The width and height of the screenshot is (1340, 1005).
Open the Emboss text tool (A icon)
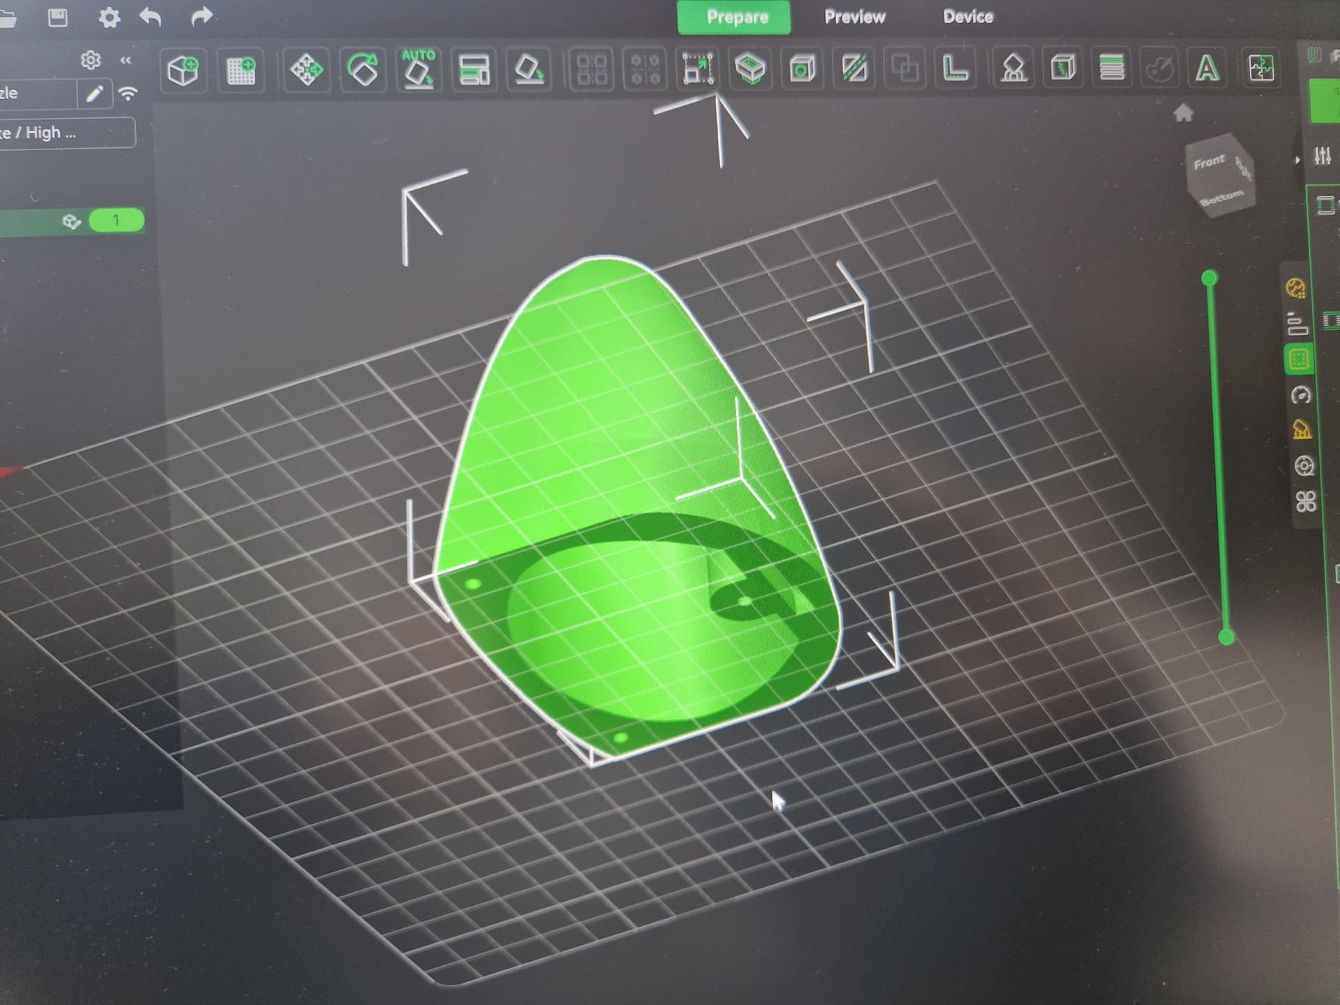pyautogui.click(x=1207, y=68)
